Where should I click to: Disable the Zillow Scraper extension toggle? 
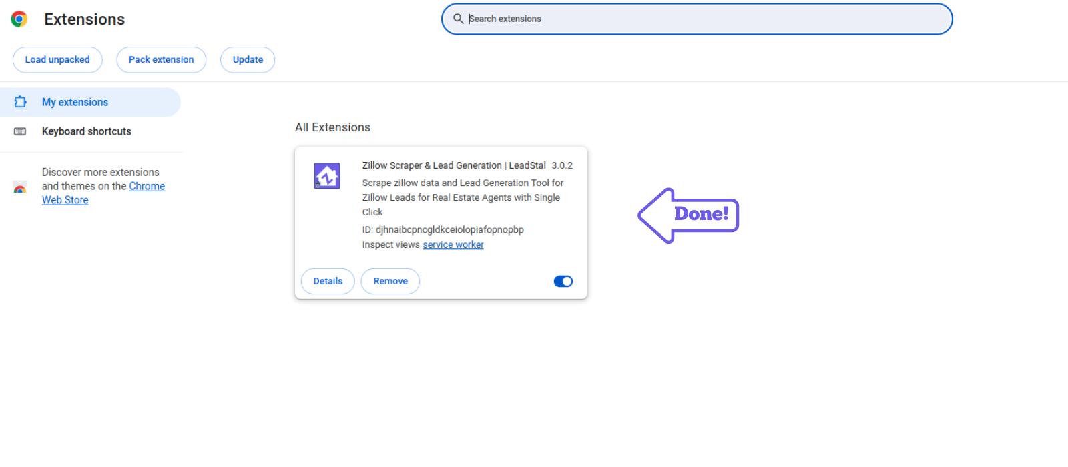tap(563, 282)
